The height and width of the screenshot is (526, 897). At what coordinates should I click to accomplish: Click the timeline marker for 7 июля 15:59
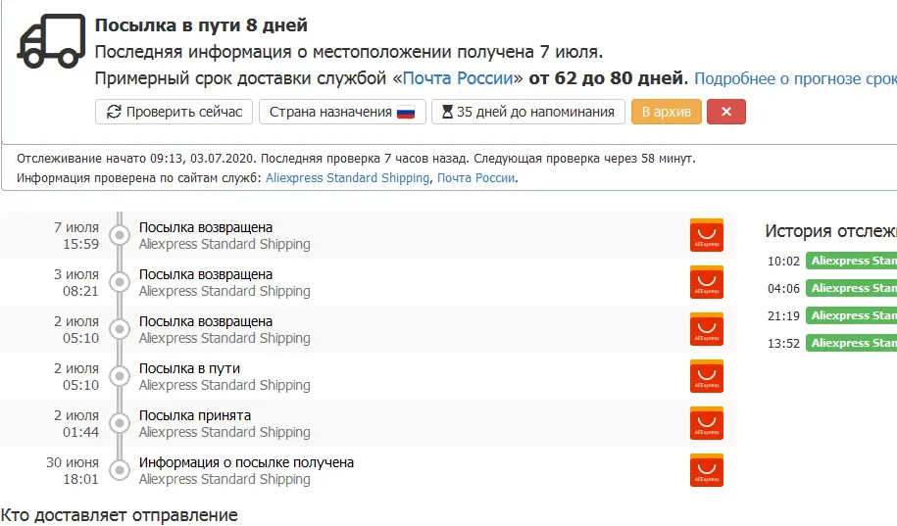[x=120, y=235]
